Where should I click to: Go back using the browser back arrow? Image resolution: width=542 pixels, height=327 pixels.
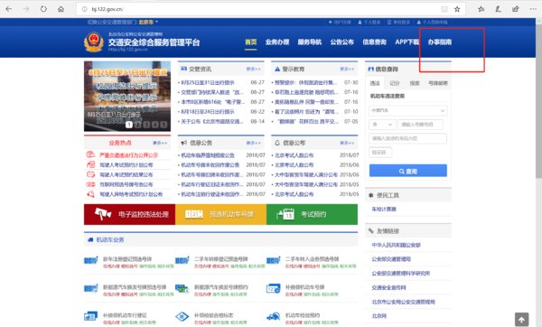pos(9,9)
